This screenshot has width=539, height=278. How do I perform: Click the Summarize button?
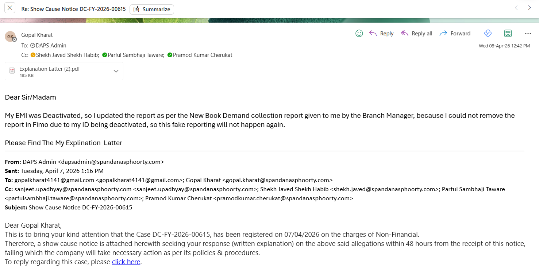tap(152, 9)
